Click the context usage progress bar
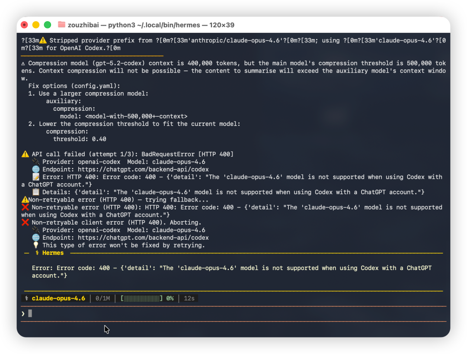Image resolution: width=467 pixels, height=354 pixels. pos(142,299)
